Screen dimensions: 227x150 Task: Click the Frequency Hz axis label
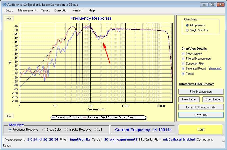pyautogui.click(x=96, y=110)
